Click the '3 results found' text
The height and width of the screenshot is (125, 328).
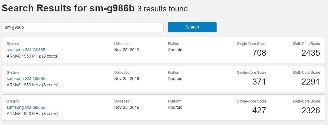click(162, 9)
